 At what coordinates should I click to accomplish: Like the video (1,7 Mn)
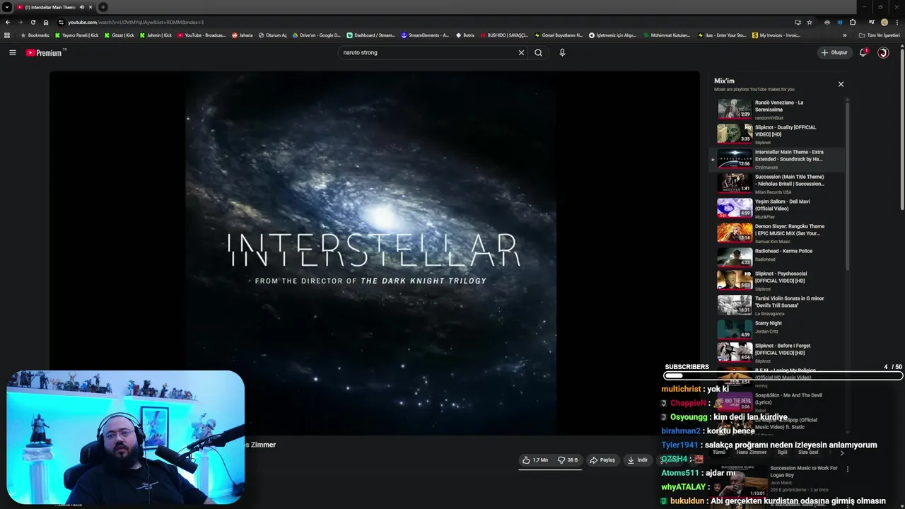(535, 460)
